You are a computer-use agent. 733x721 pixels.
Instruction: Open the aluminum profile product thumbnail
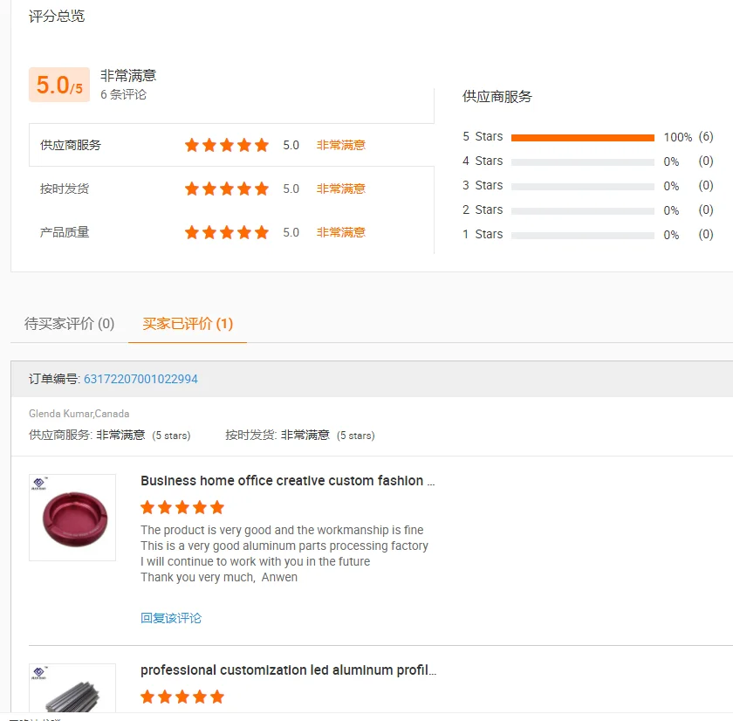click(x=72, y=691)
